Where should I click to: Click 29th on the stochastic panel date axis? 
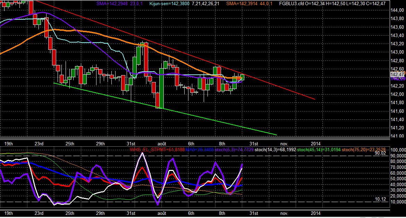point(100,214)
